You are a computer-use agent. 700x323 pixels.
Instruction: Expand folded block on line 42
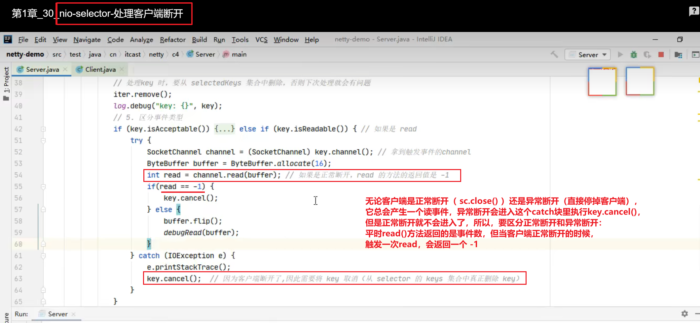pos(43,129)
